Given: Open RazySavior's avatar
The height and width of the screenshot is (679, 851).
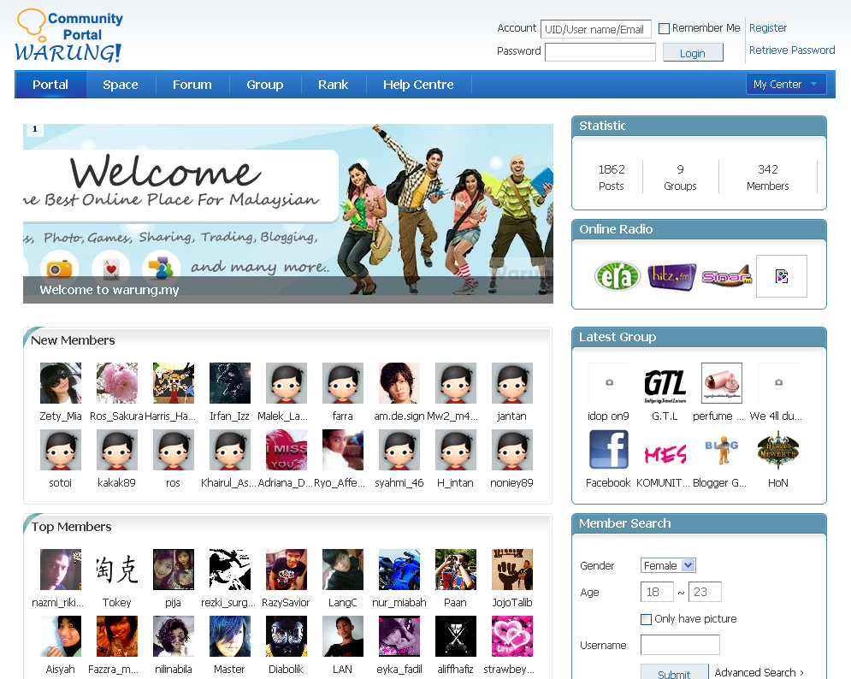Looking at the screenshot, I should [x=287, y=570].
